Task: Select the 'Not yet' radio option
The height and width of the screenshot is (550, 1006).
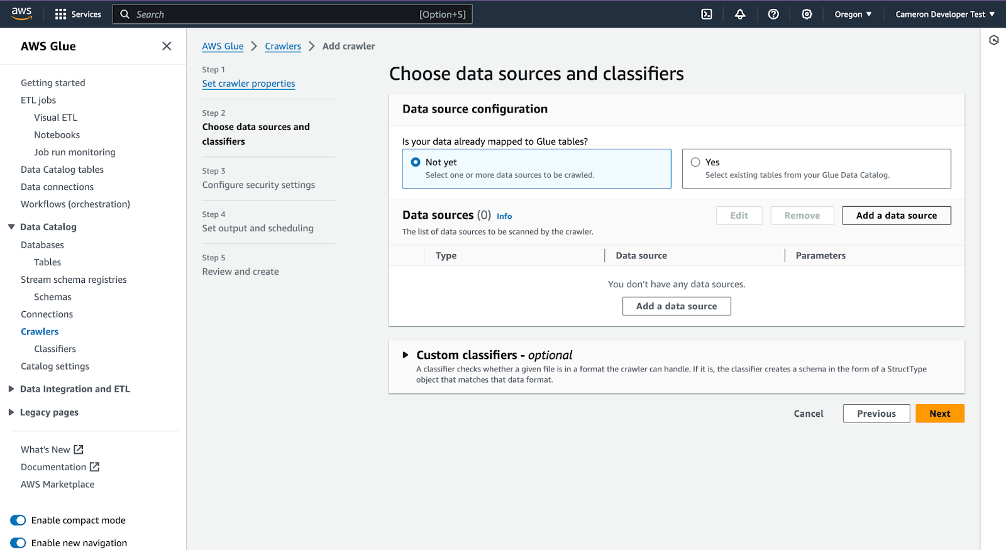Action: pyautogui.click(x=416, y=162)
